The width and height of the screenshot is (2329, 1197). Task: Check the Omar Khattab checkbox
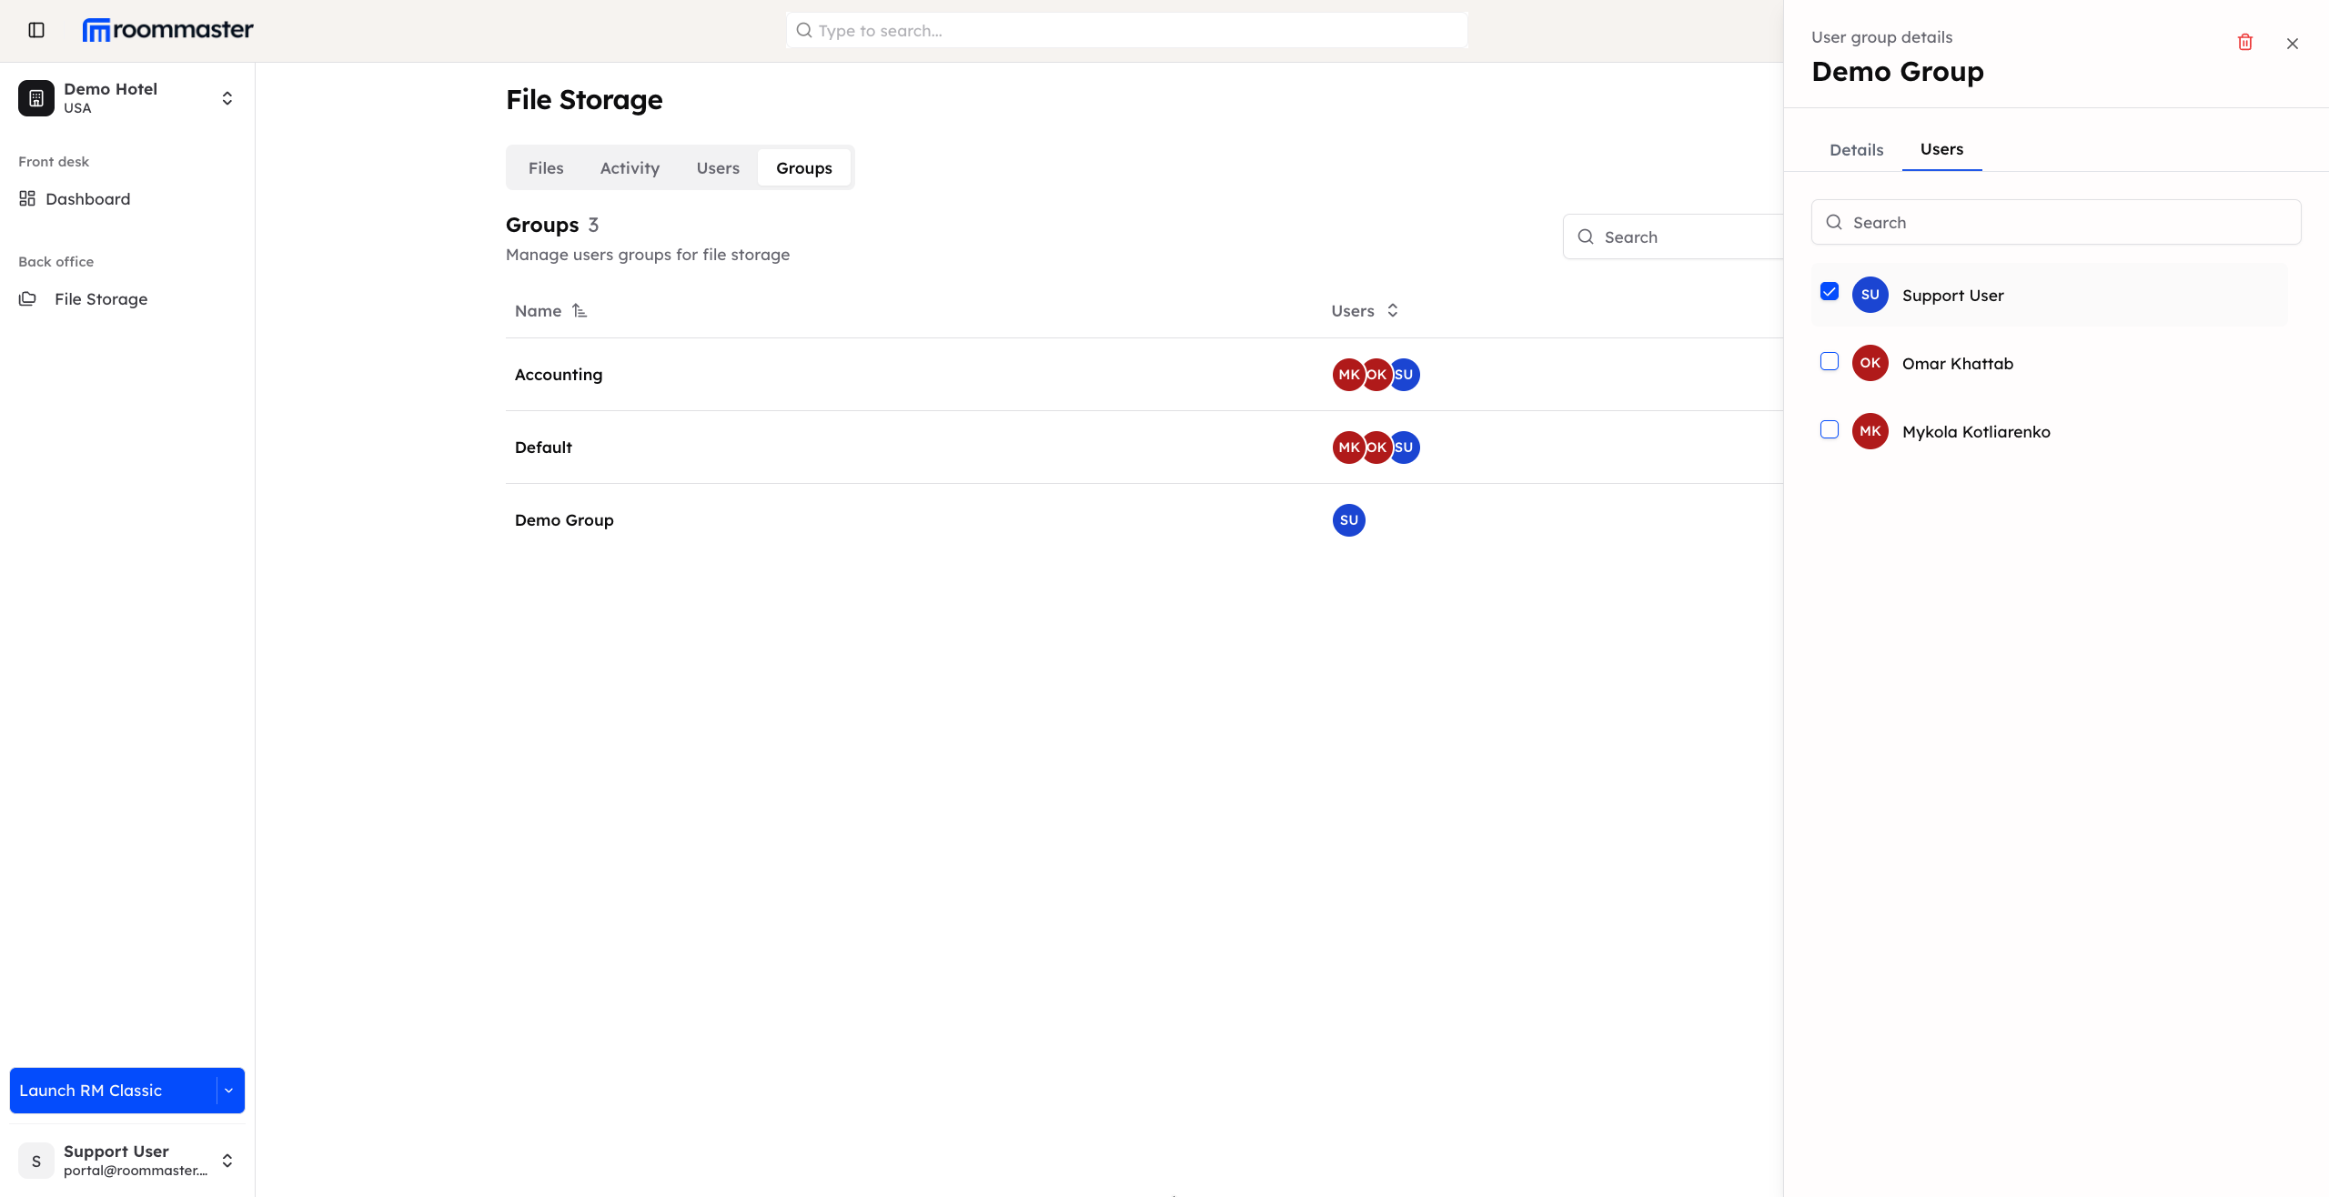coord(1829,362)
